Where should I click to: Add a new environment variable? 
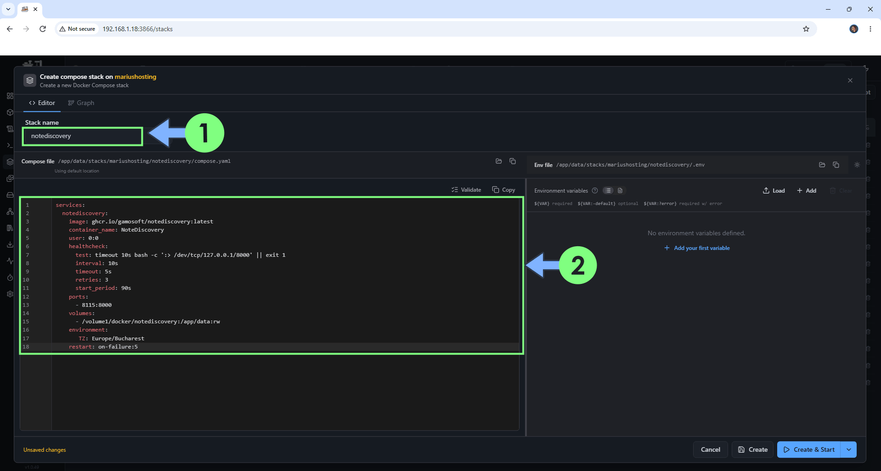click(x=807, y=191)
